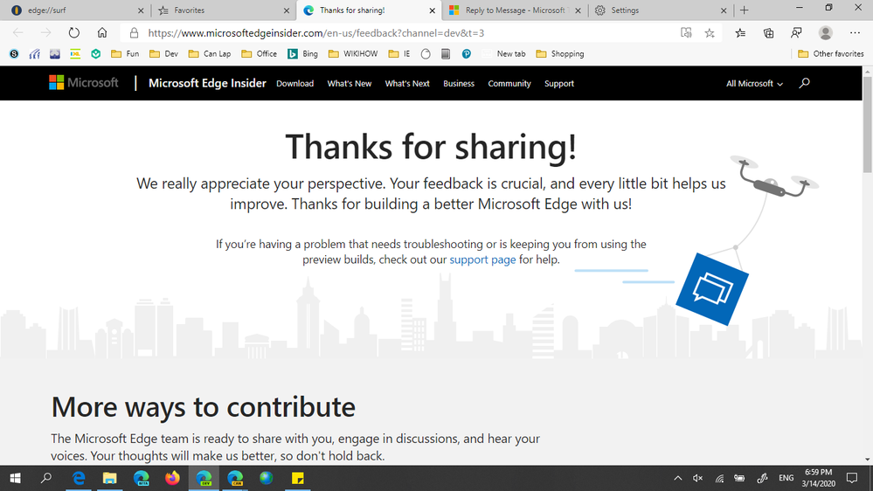This screenshot has width=873, height=491.
Task: Switch to the Reply to Message tab
Action: click(515, 10)
